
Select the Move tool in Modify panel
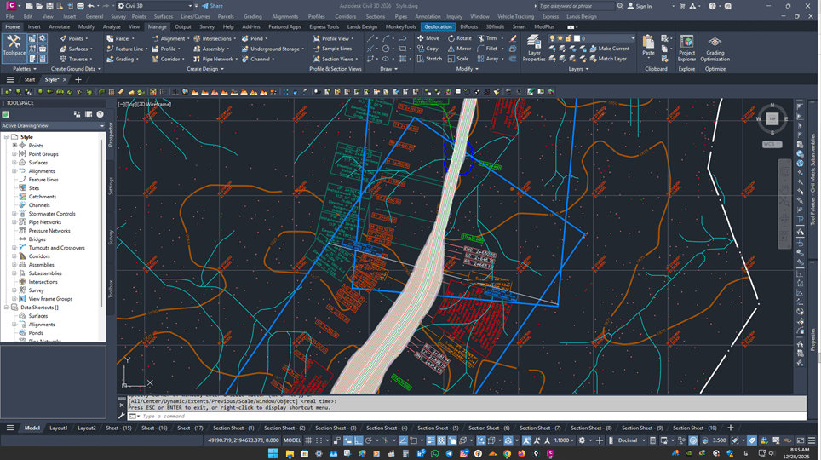(427, 38)
